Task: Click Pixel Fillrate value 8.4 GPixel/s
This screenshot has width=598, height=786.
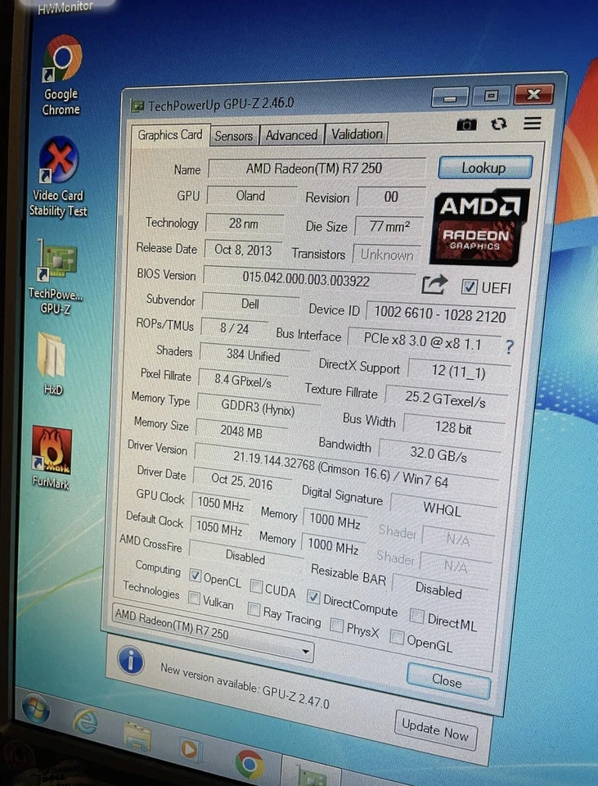Action: click(243, 381)
